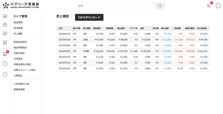Click the ストア管理 heading

pos(20,16)
